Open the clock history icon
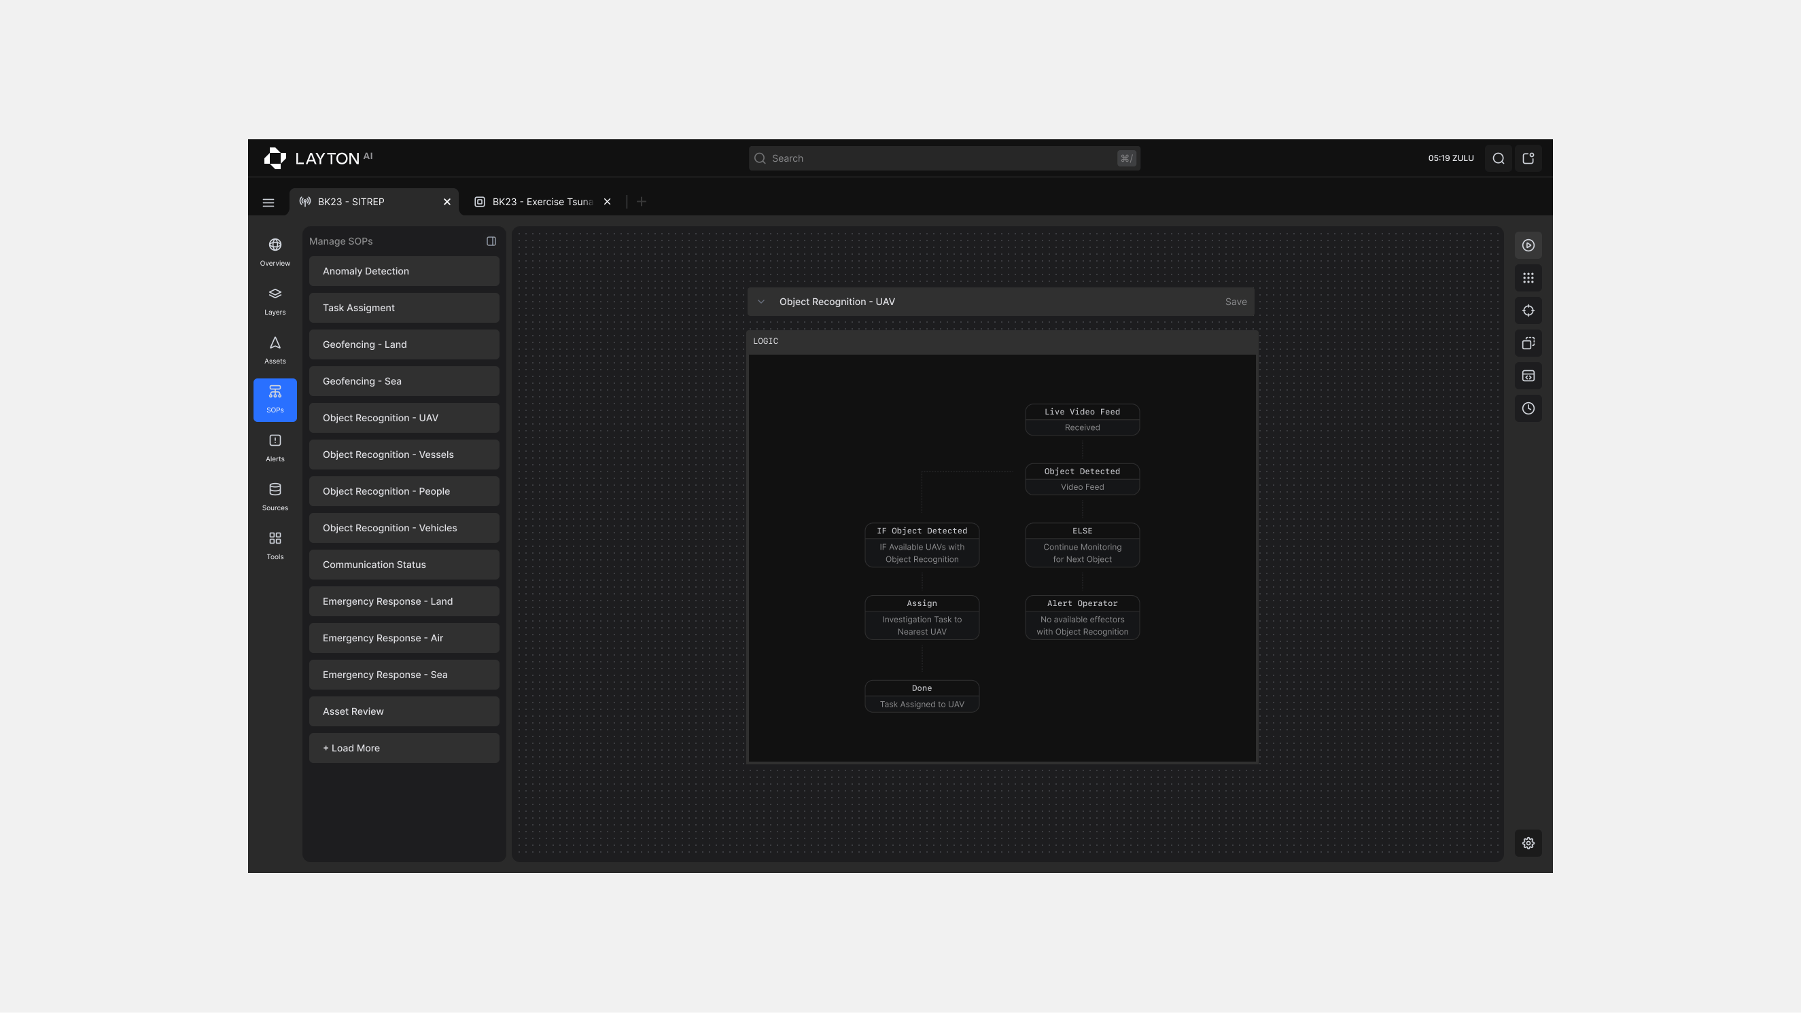1801x1013 pixels. 1528,409
